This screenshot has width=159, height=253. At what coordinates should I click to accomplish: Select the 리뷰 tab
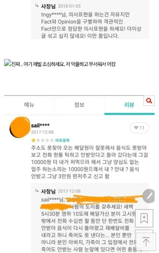129,105
